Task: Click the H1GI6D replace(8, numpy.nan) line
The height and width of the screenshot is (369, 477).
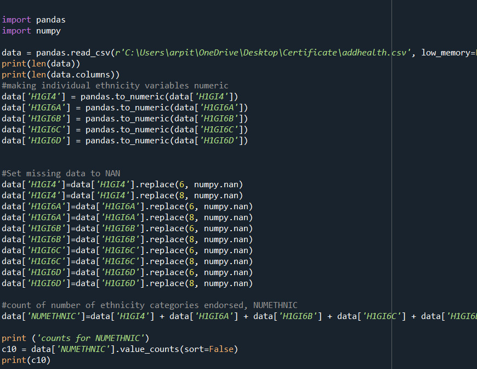Action: tap(127, 283)
